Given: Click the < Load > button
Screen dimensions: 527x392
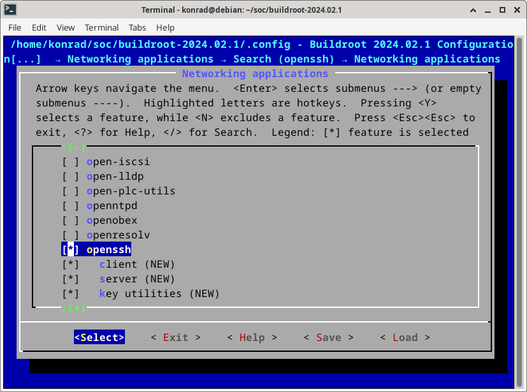Looking at the screenshot, I should [x=405, y=337].
